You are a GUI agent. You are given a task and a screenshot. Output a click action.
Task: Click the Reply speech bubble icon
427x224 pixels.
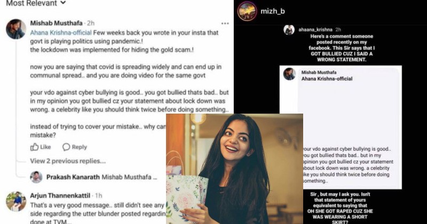(66, 147)
